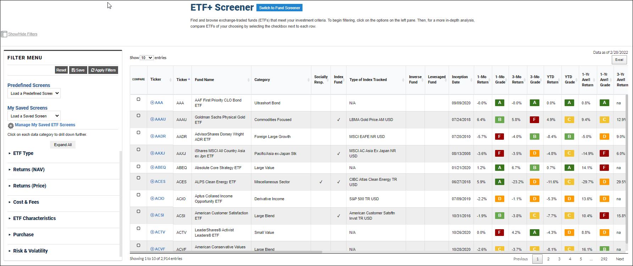Sort table by Category column header
The width and height of the screenshot is (633, 266).
point(262,80)
